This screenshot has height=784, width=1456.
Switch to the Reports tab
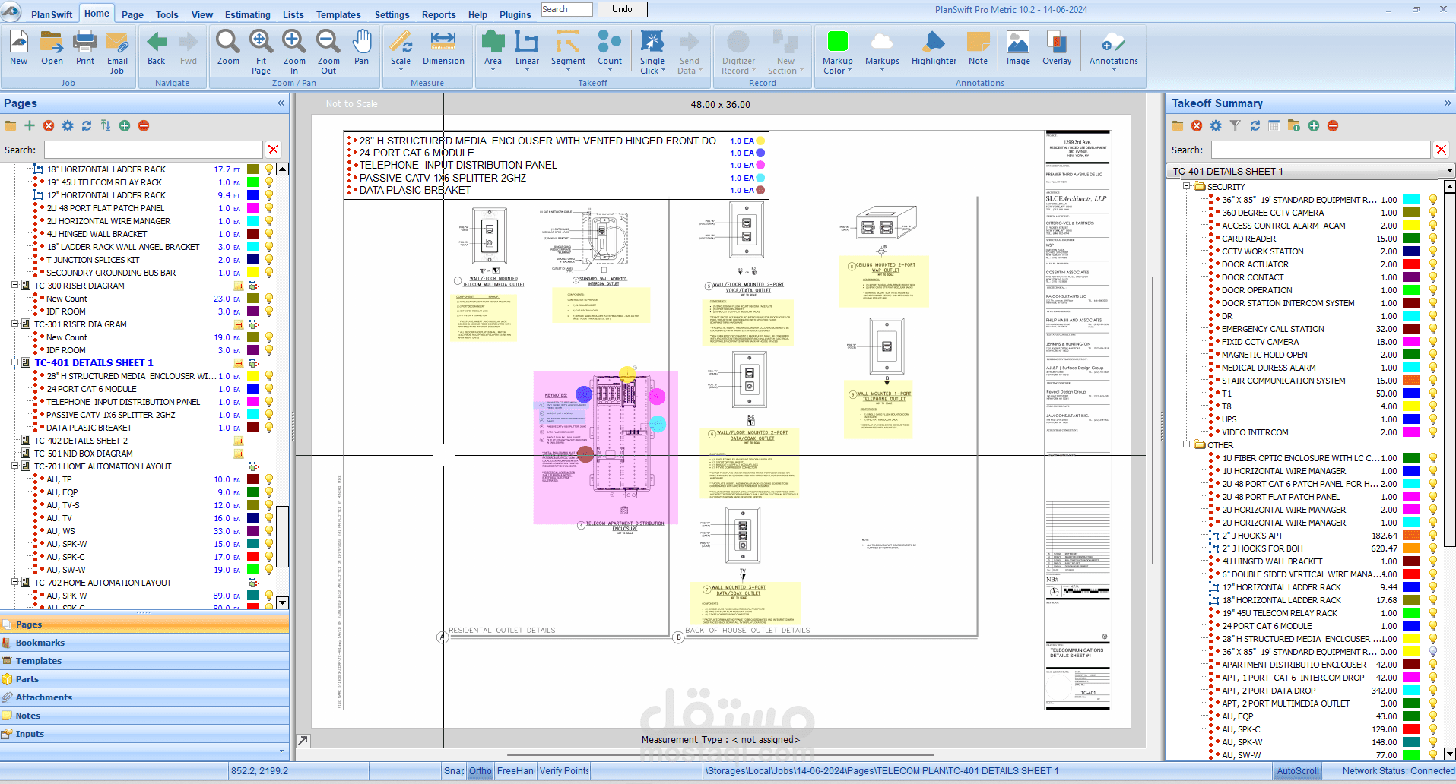point(439,14)
